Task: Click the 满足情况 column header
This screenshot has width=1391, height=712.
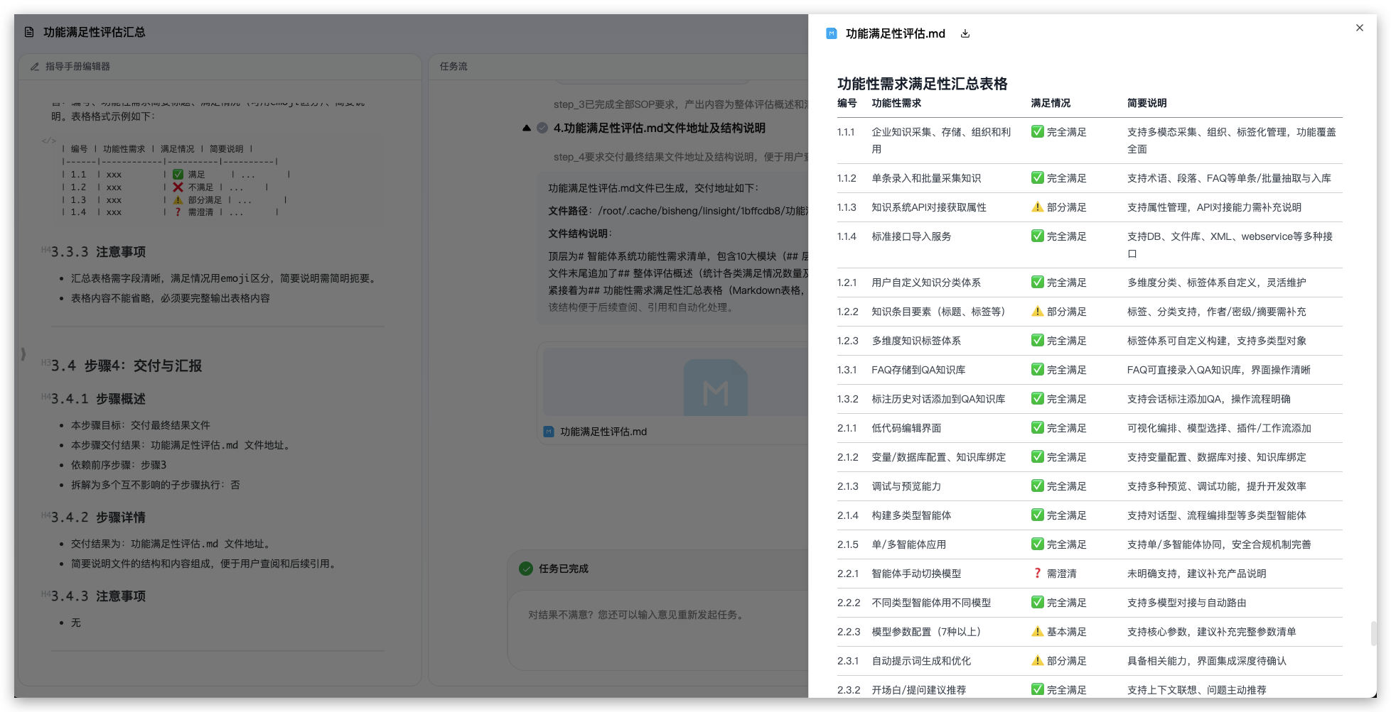Action: click(x=1051, y=103)
